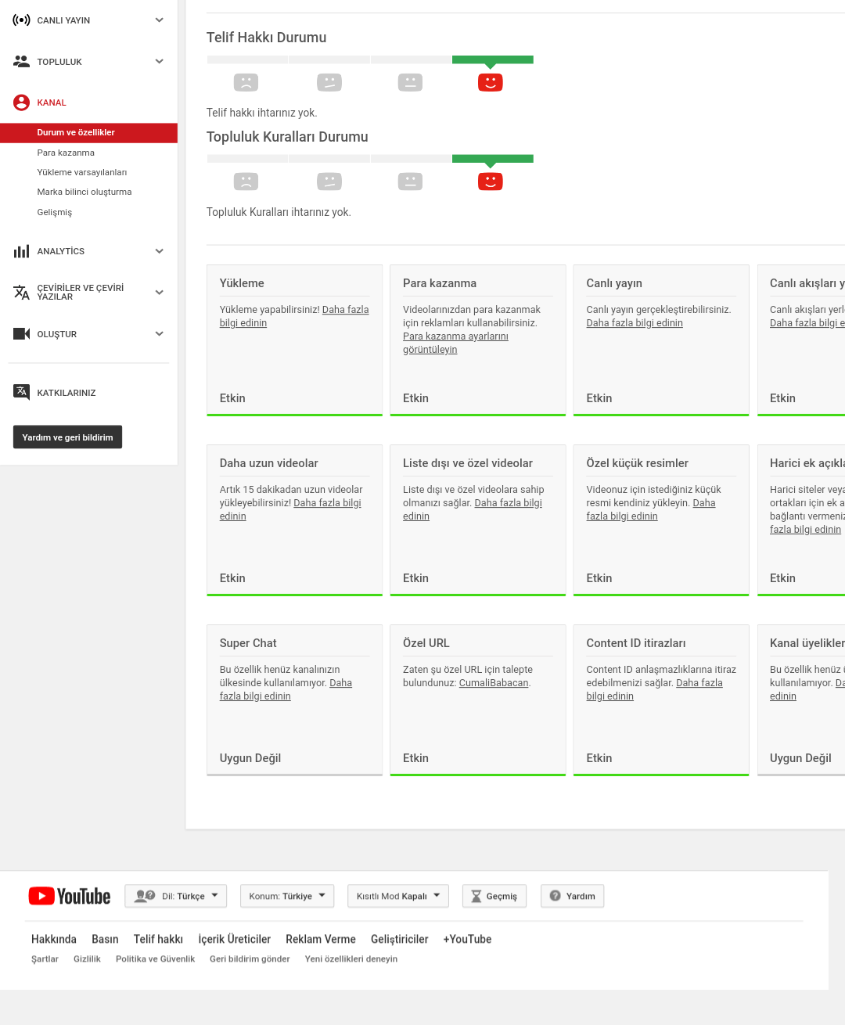845x1025 pixels.
Task: Open the CumaliBabacan custom URL link
Action: tap(494, 683)
